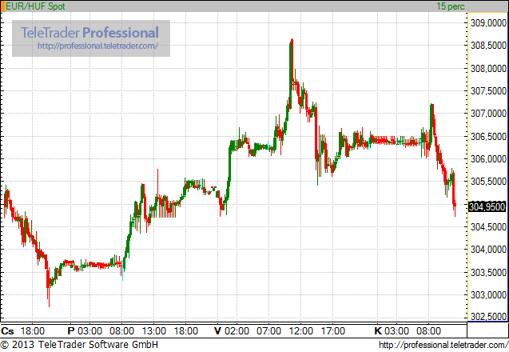Click the EUR/HUF Spot chart title
Image resolution: width=509 pixels, height=352 pixels.
click(35, 6)
